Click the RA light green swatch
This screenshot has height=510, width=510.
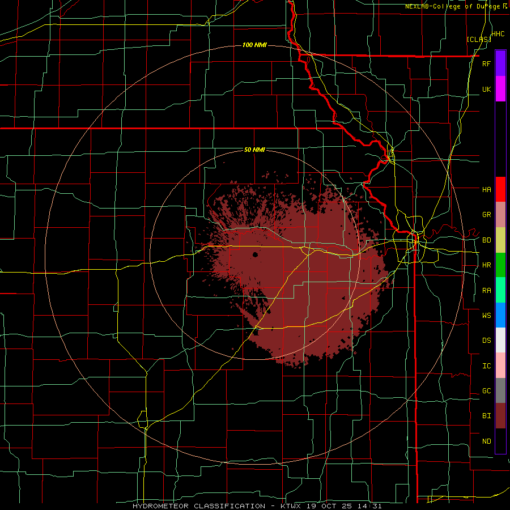[500, 290]
